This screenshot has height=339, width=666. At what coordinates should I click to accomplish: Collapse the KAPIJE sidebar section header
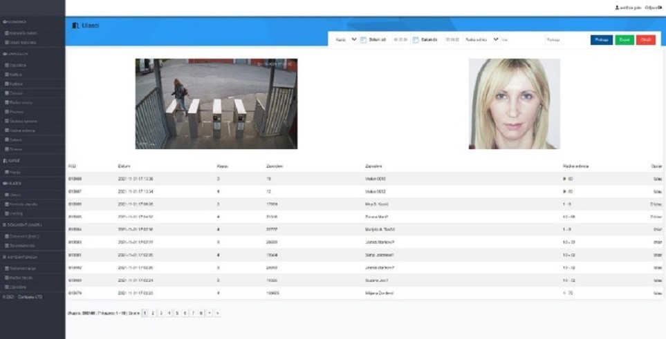pos(12,161)
